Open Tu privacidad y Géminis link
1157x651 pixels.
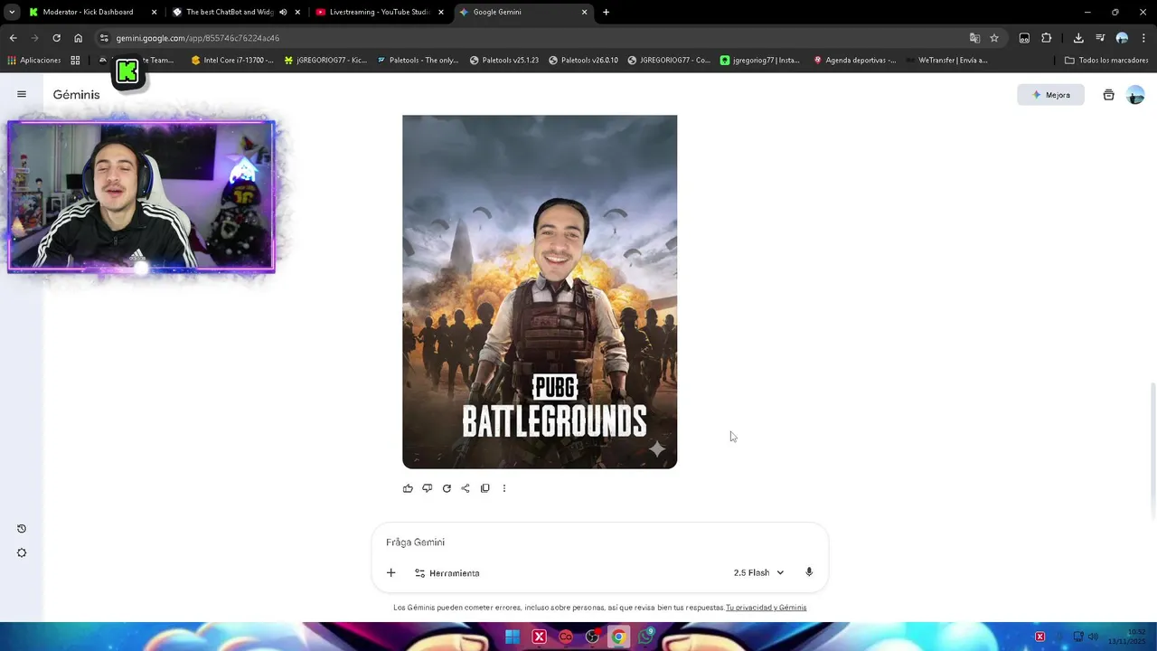click(x=766, y=608)
